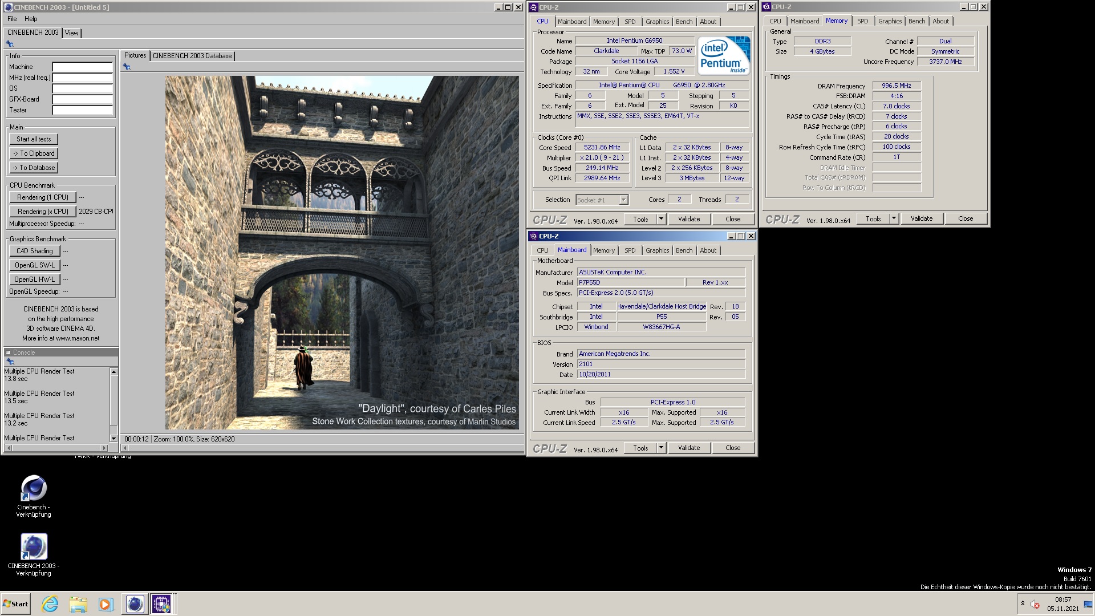
Task: Click Intel Pentium logo in CPU-Z
Action: pos(724,55)
